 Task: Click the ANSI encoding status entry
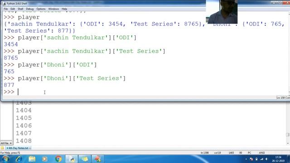pos(262,153)
